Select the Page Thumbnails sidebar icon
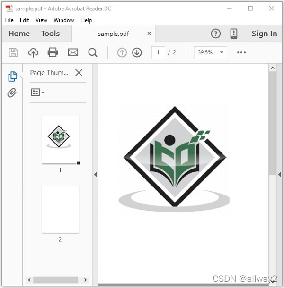This screenshot has width=284, height=288. tap(12, 76)
